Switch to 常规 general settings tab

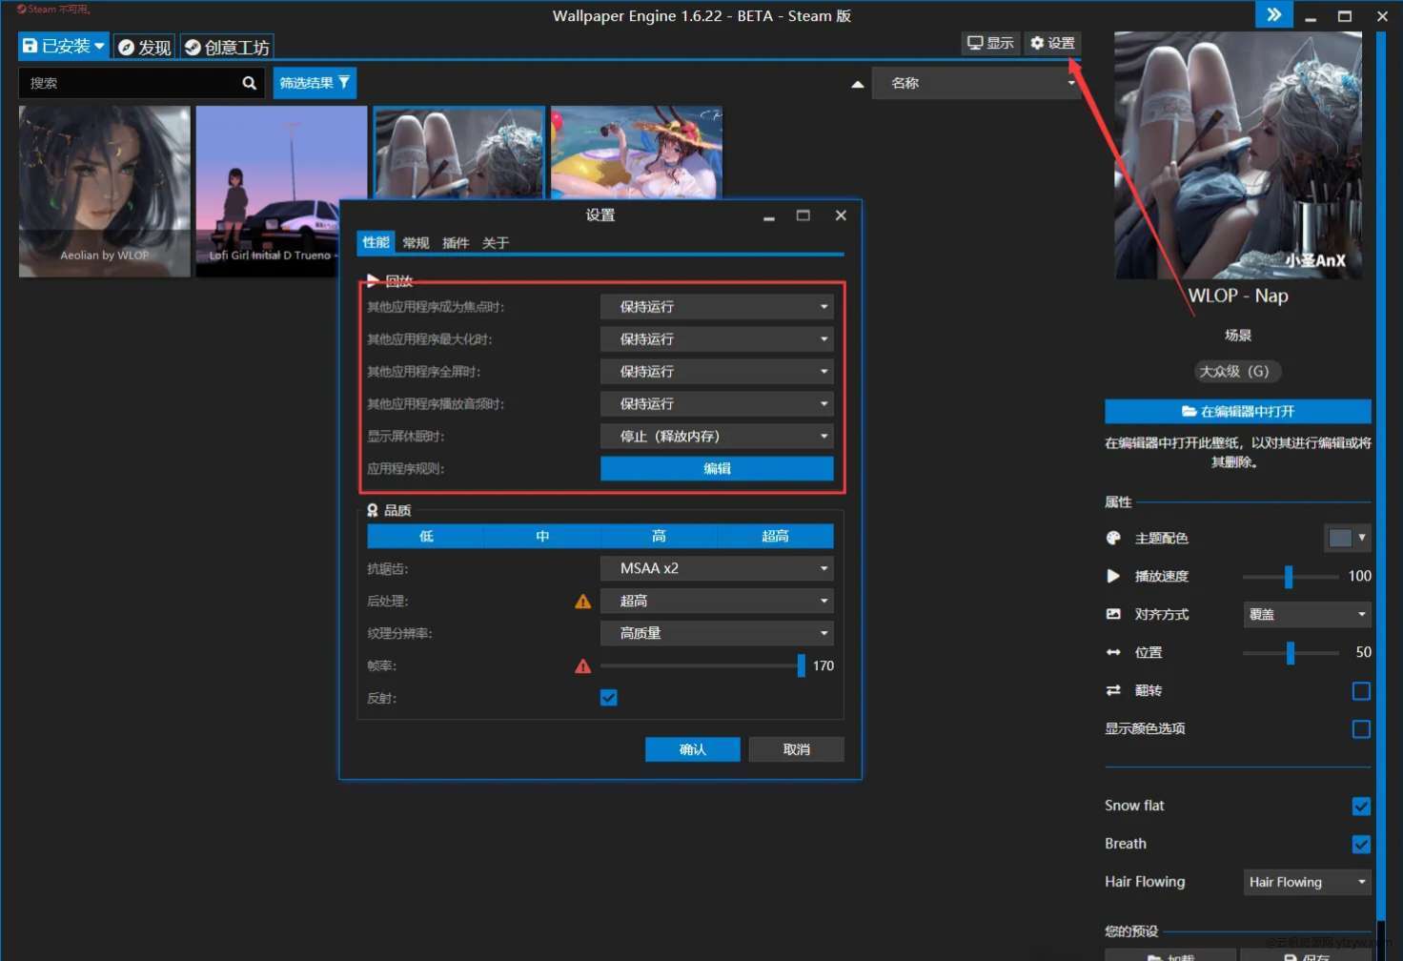(x=416, y=243)
